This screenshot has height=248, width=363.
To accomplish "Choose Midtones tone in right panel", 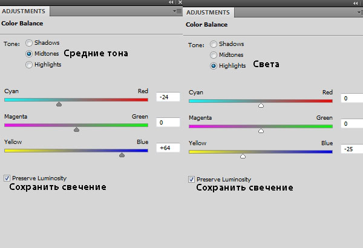I will [214, 55].
